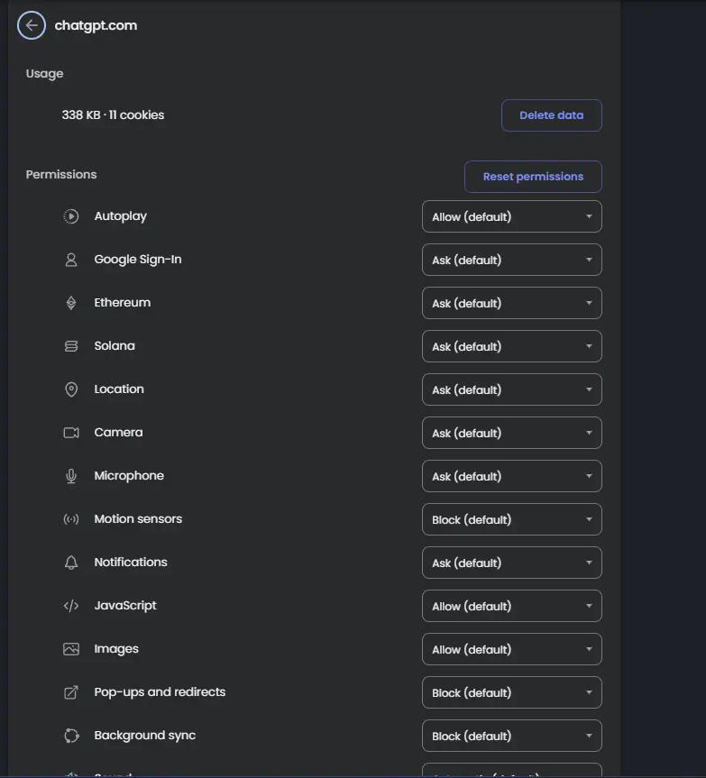
Task: Open the Microphone permission dropdown
Action: [511, 476]
